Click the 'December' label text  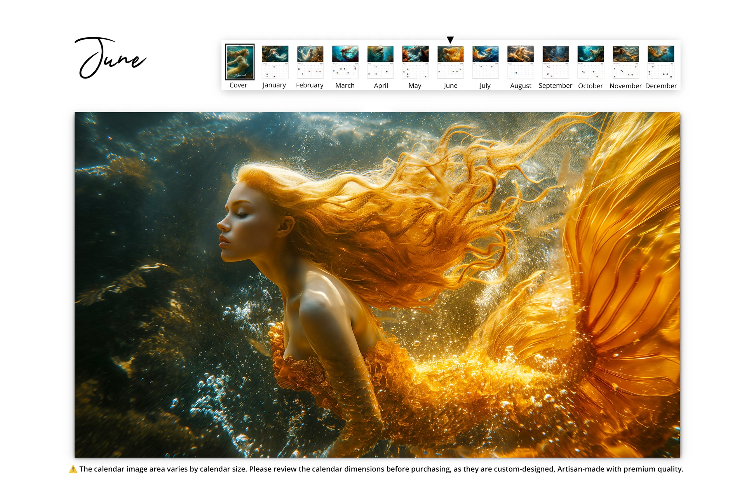point(661,86)
